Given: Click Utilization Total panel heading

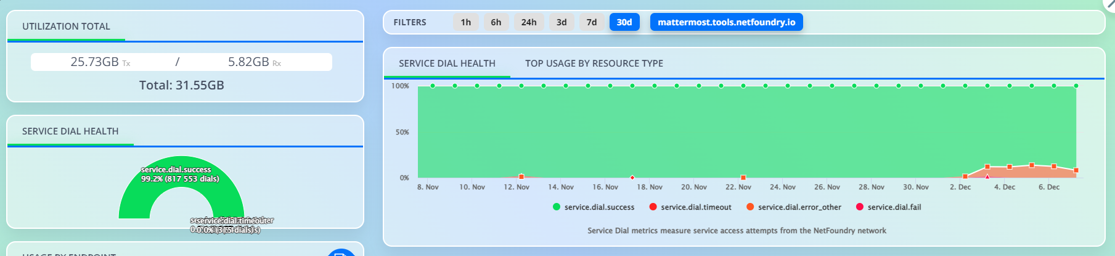Looking at the screenshot, I should point(66,27).
